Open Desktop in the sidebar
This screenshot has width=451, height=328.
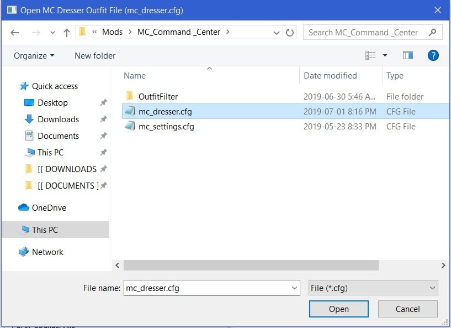point(52,103)
